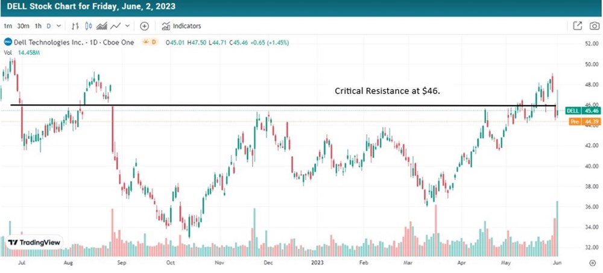Click the DELL 45.46 price label
Screen dimensions: 603x273
point(584,111)
